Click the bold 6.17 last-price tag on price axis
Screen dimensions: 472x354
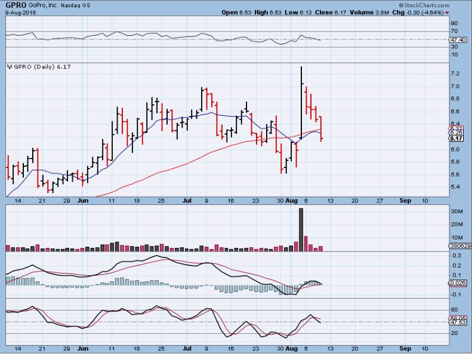[x=456, y=139]
